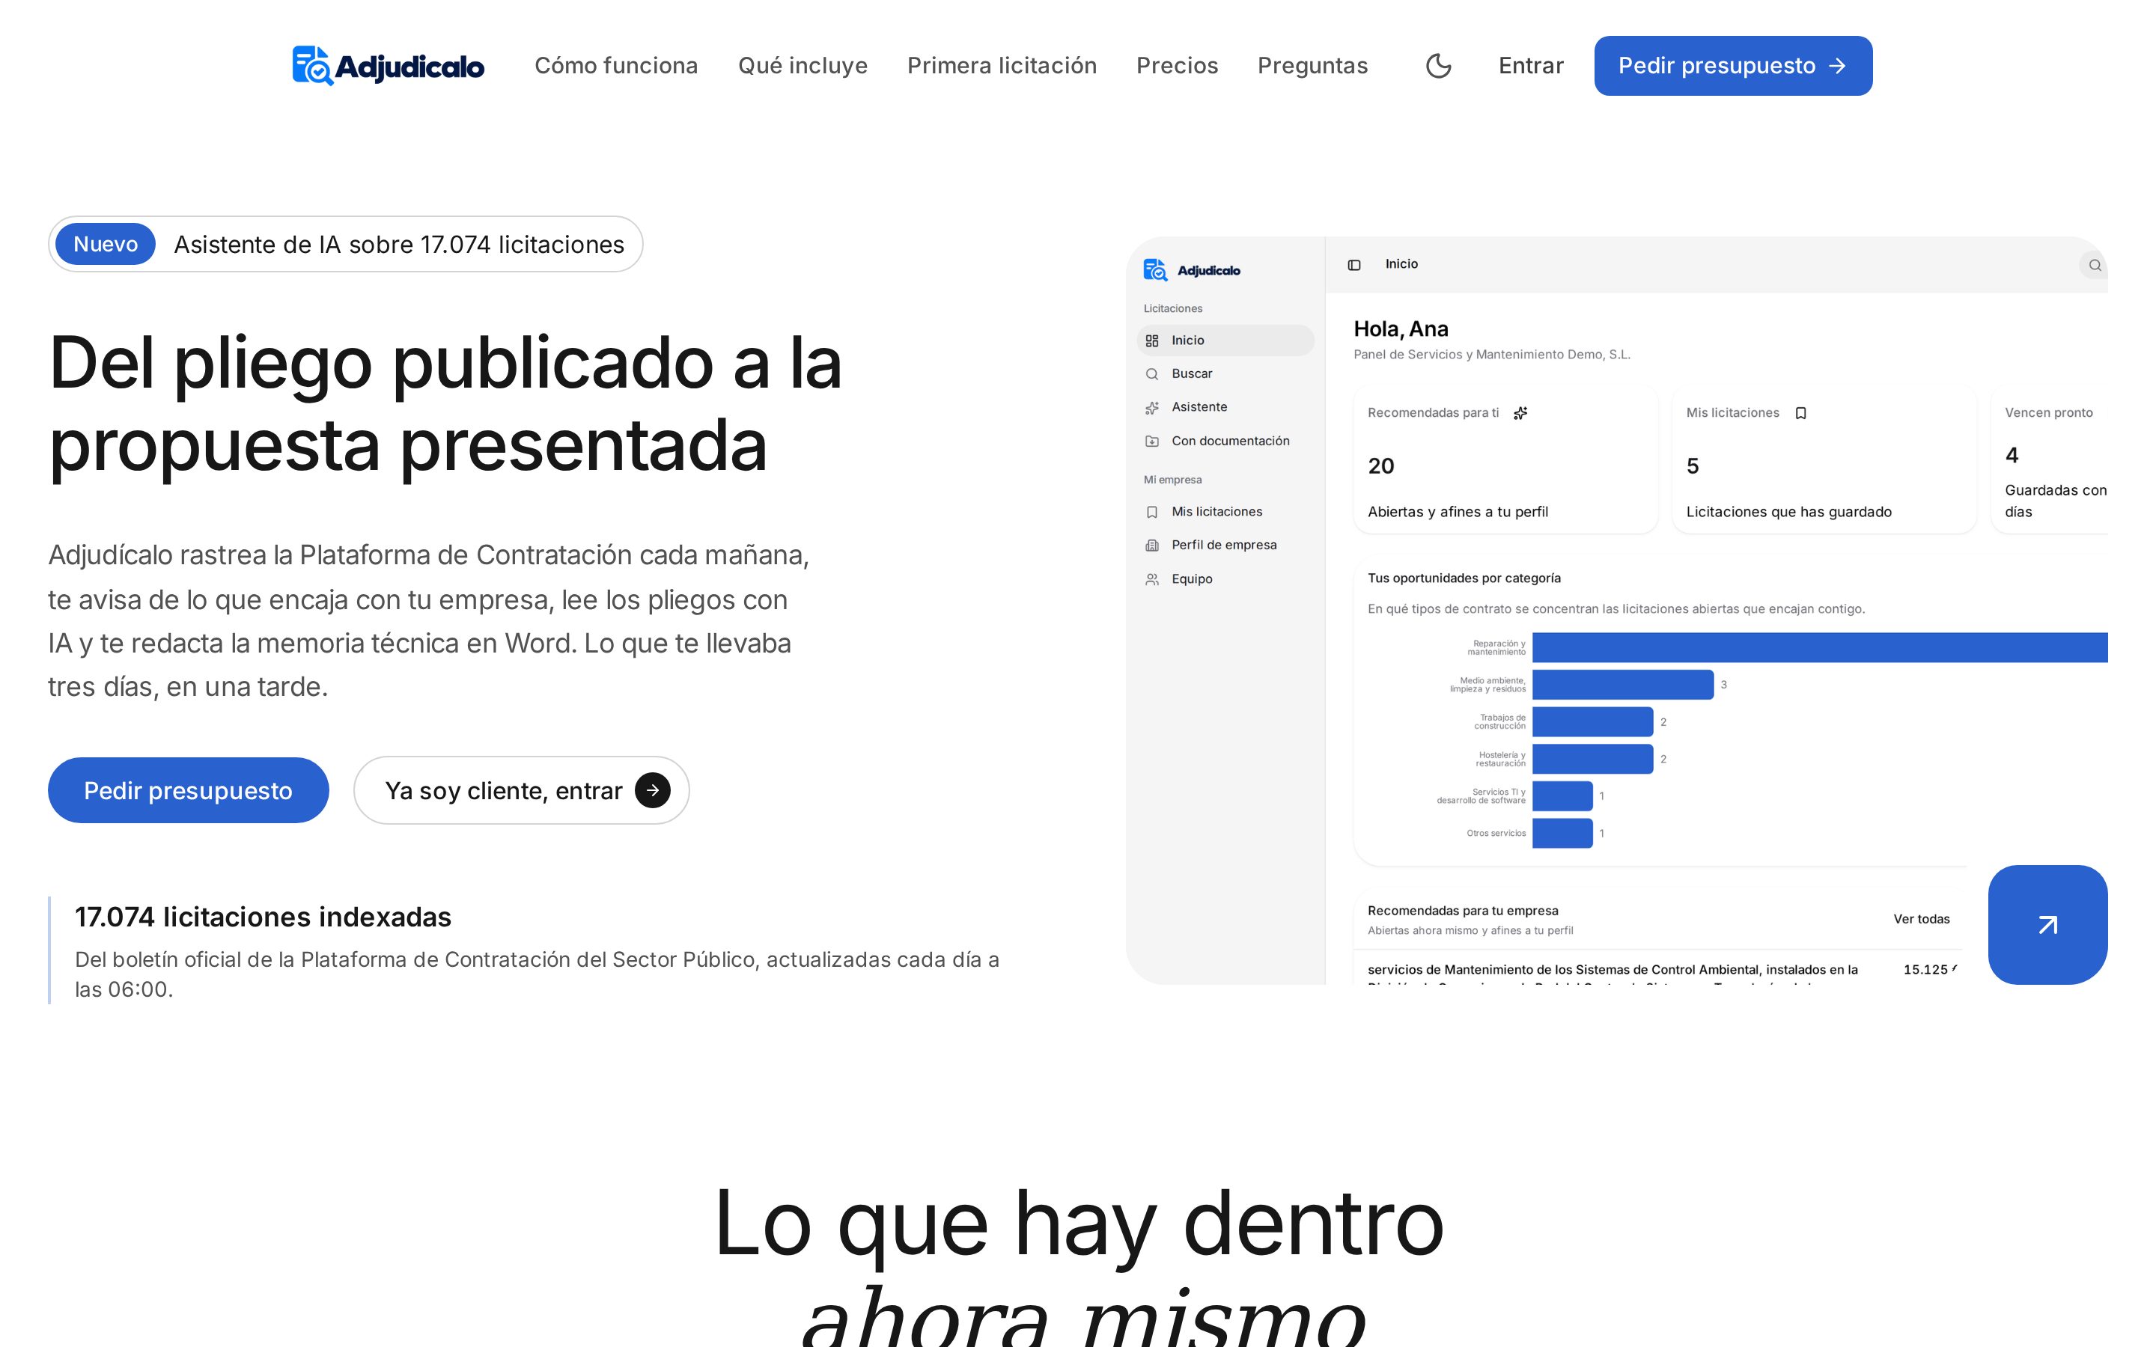Click the Medio ambiente chart bar
The width and height of the screenshot is (2156, 1347).
tap(1622, 684)
